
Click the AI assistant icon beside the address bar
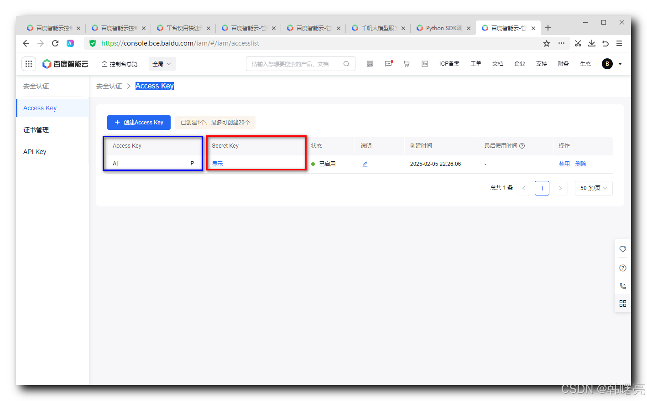coord(70,43)
